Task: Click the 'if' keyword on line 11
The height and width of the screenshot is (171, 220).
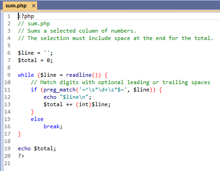Action: click(34, 90)
